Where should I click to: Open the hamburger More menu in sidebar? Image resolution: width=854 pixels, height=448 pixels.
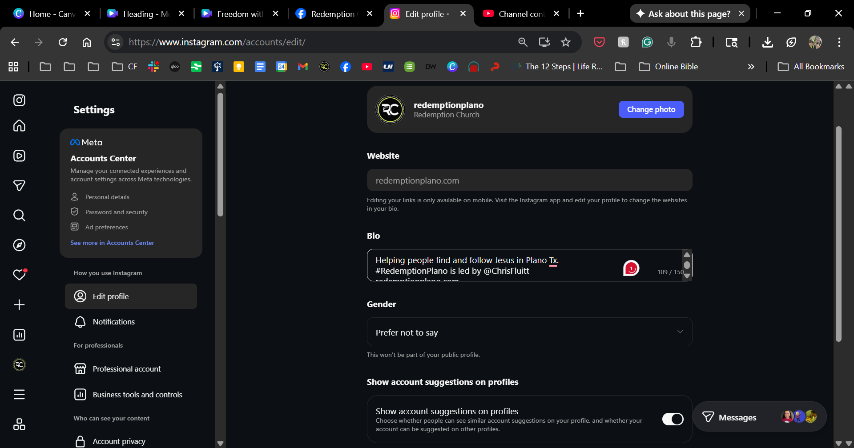point(19,394)
